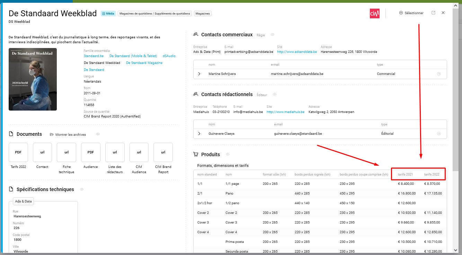Open media in new window icon
462x255 pixels.
point(433,13)
